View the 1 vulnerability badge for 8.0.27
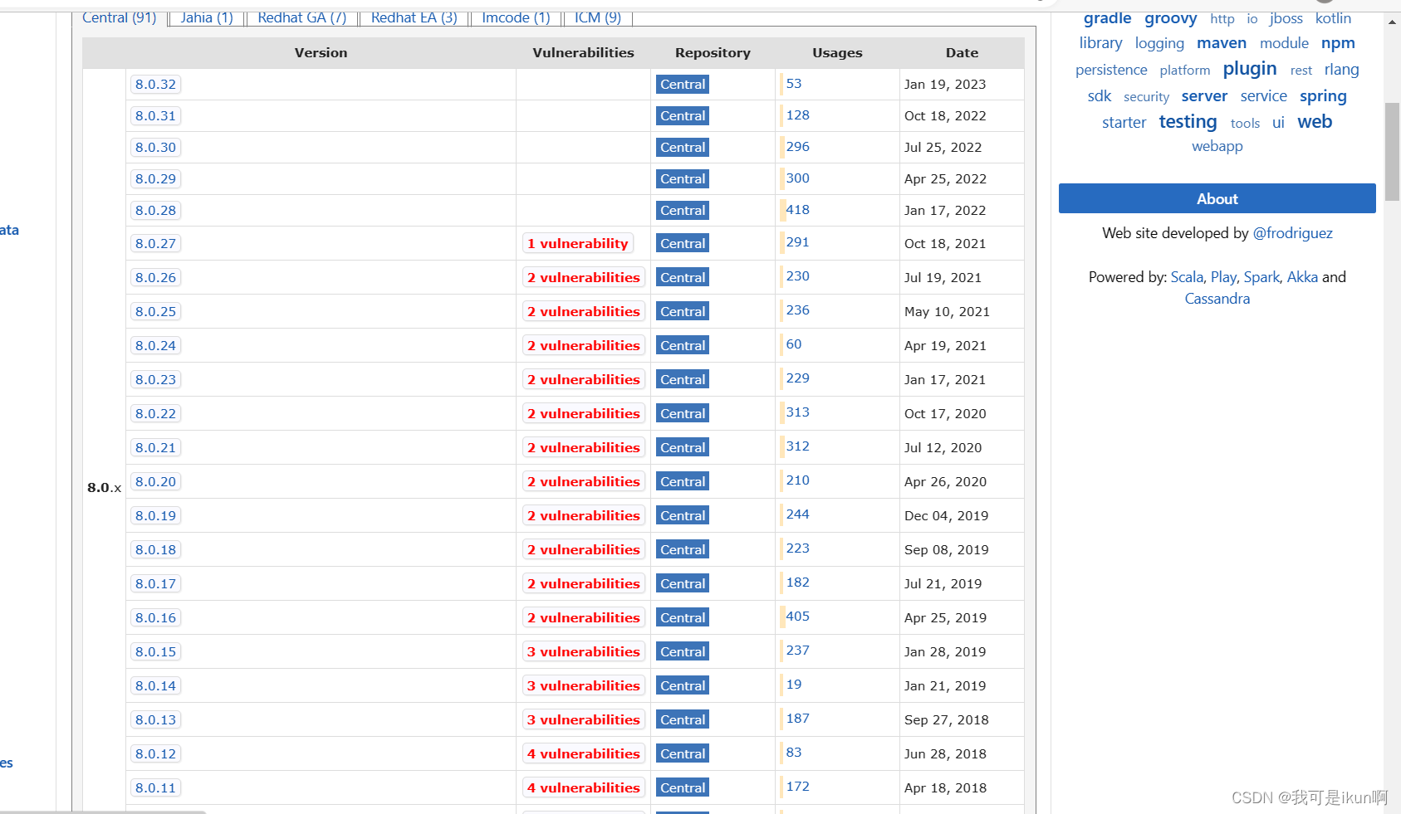This screenshot has height=814, width=1401. click(x=577, y=243)
